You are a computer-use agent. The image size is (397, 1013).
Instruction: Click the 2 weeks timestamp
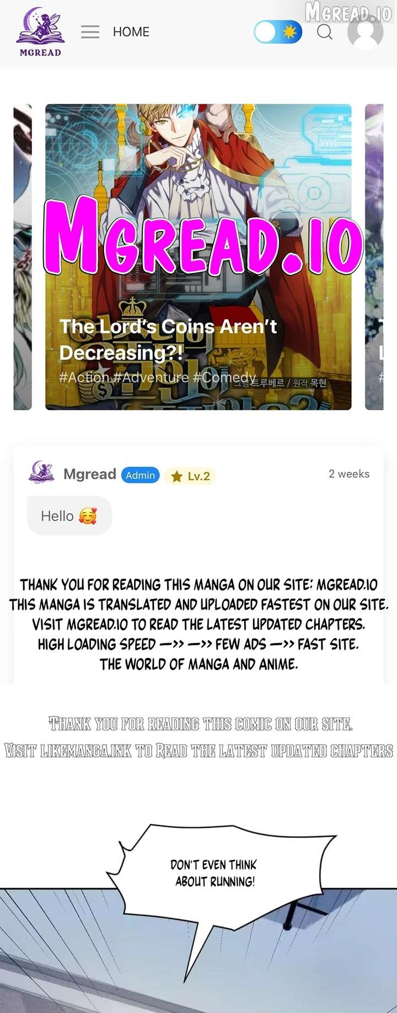coord(349,473)
